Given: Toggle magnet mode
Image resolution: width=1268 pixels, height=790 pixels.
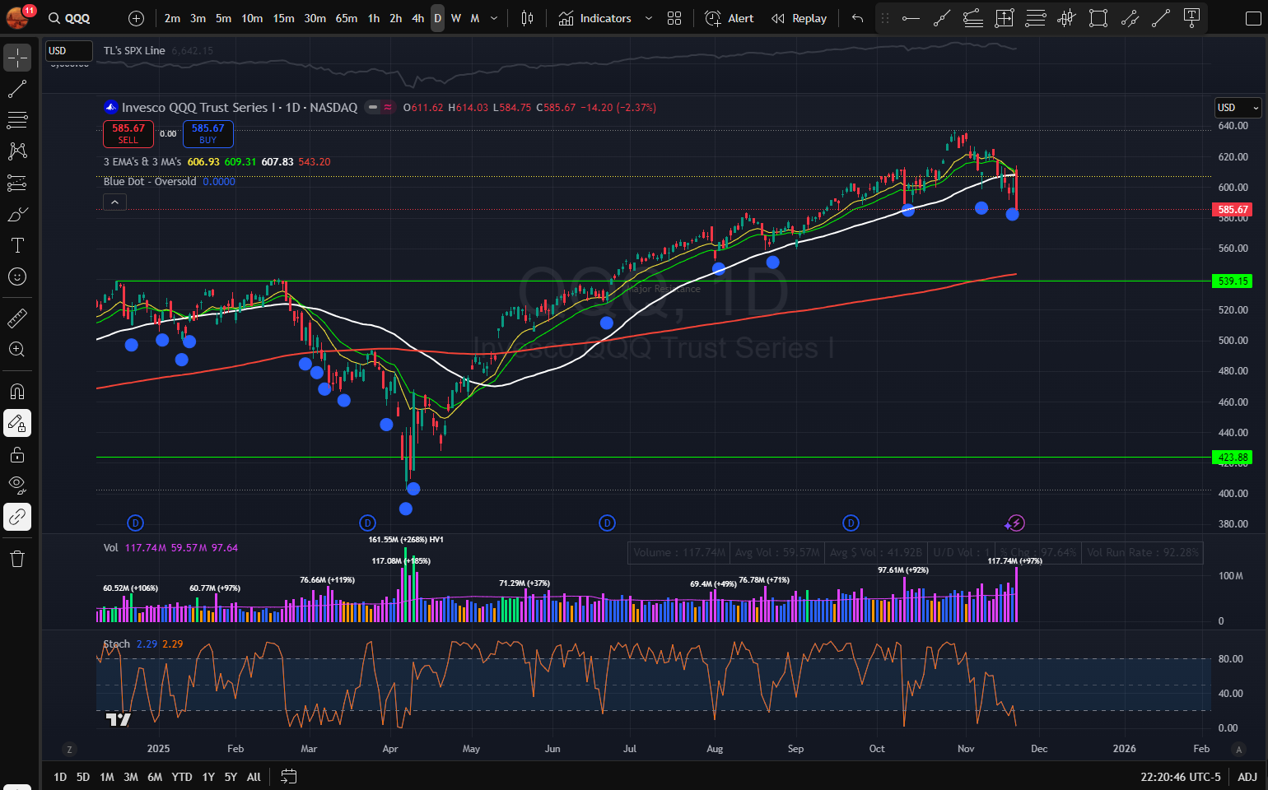Looking at the screenshot, I should point(17,392).
